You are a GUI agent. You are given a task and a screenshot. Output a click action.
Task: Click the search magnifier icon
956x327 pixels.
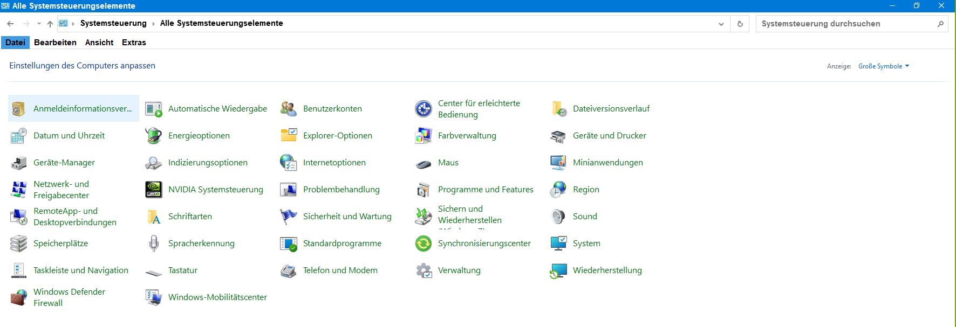(940, 24)
